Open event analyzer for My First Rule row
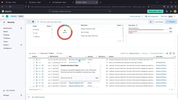 click(37, 62)
